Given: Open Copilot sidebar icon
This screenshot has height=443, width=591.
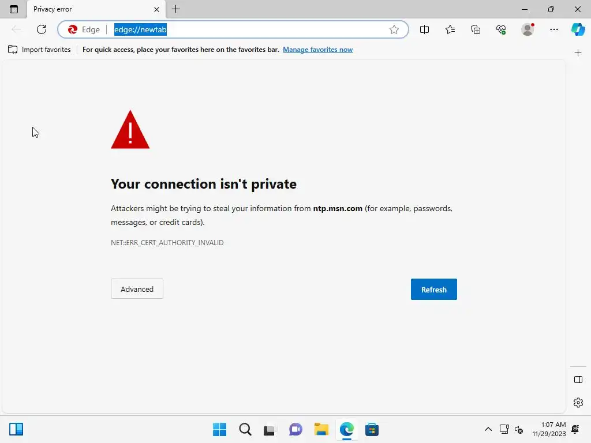Looking at the screenshot, I should point(578,29).
